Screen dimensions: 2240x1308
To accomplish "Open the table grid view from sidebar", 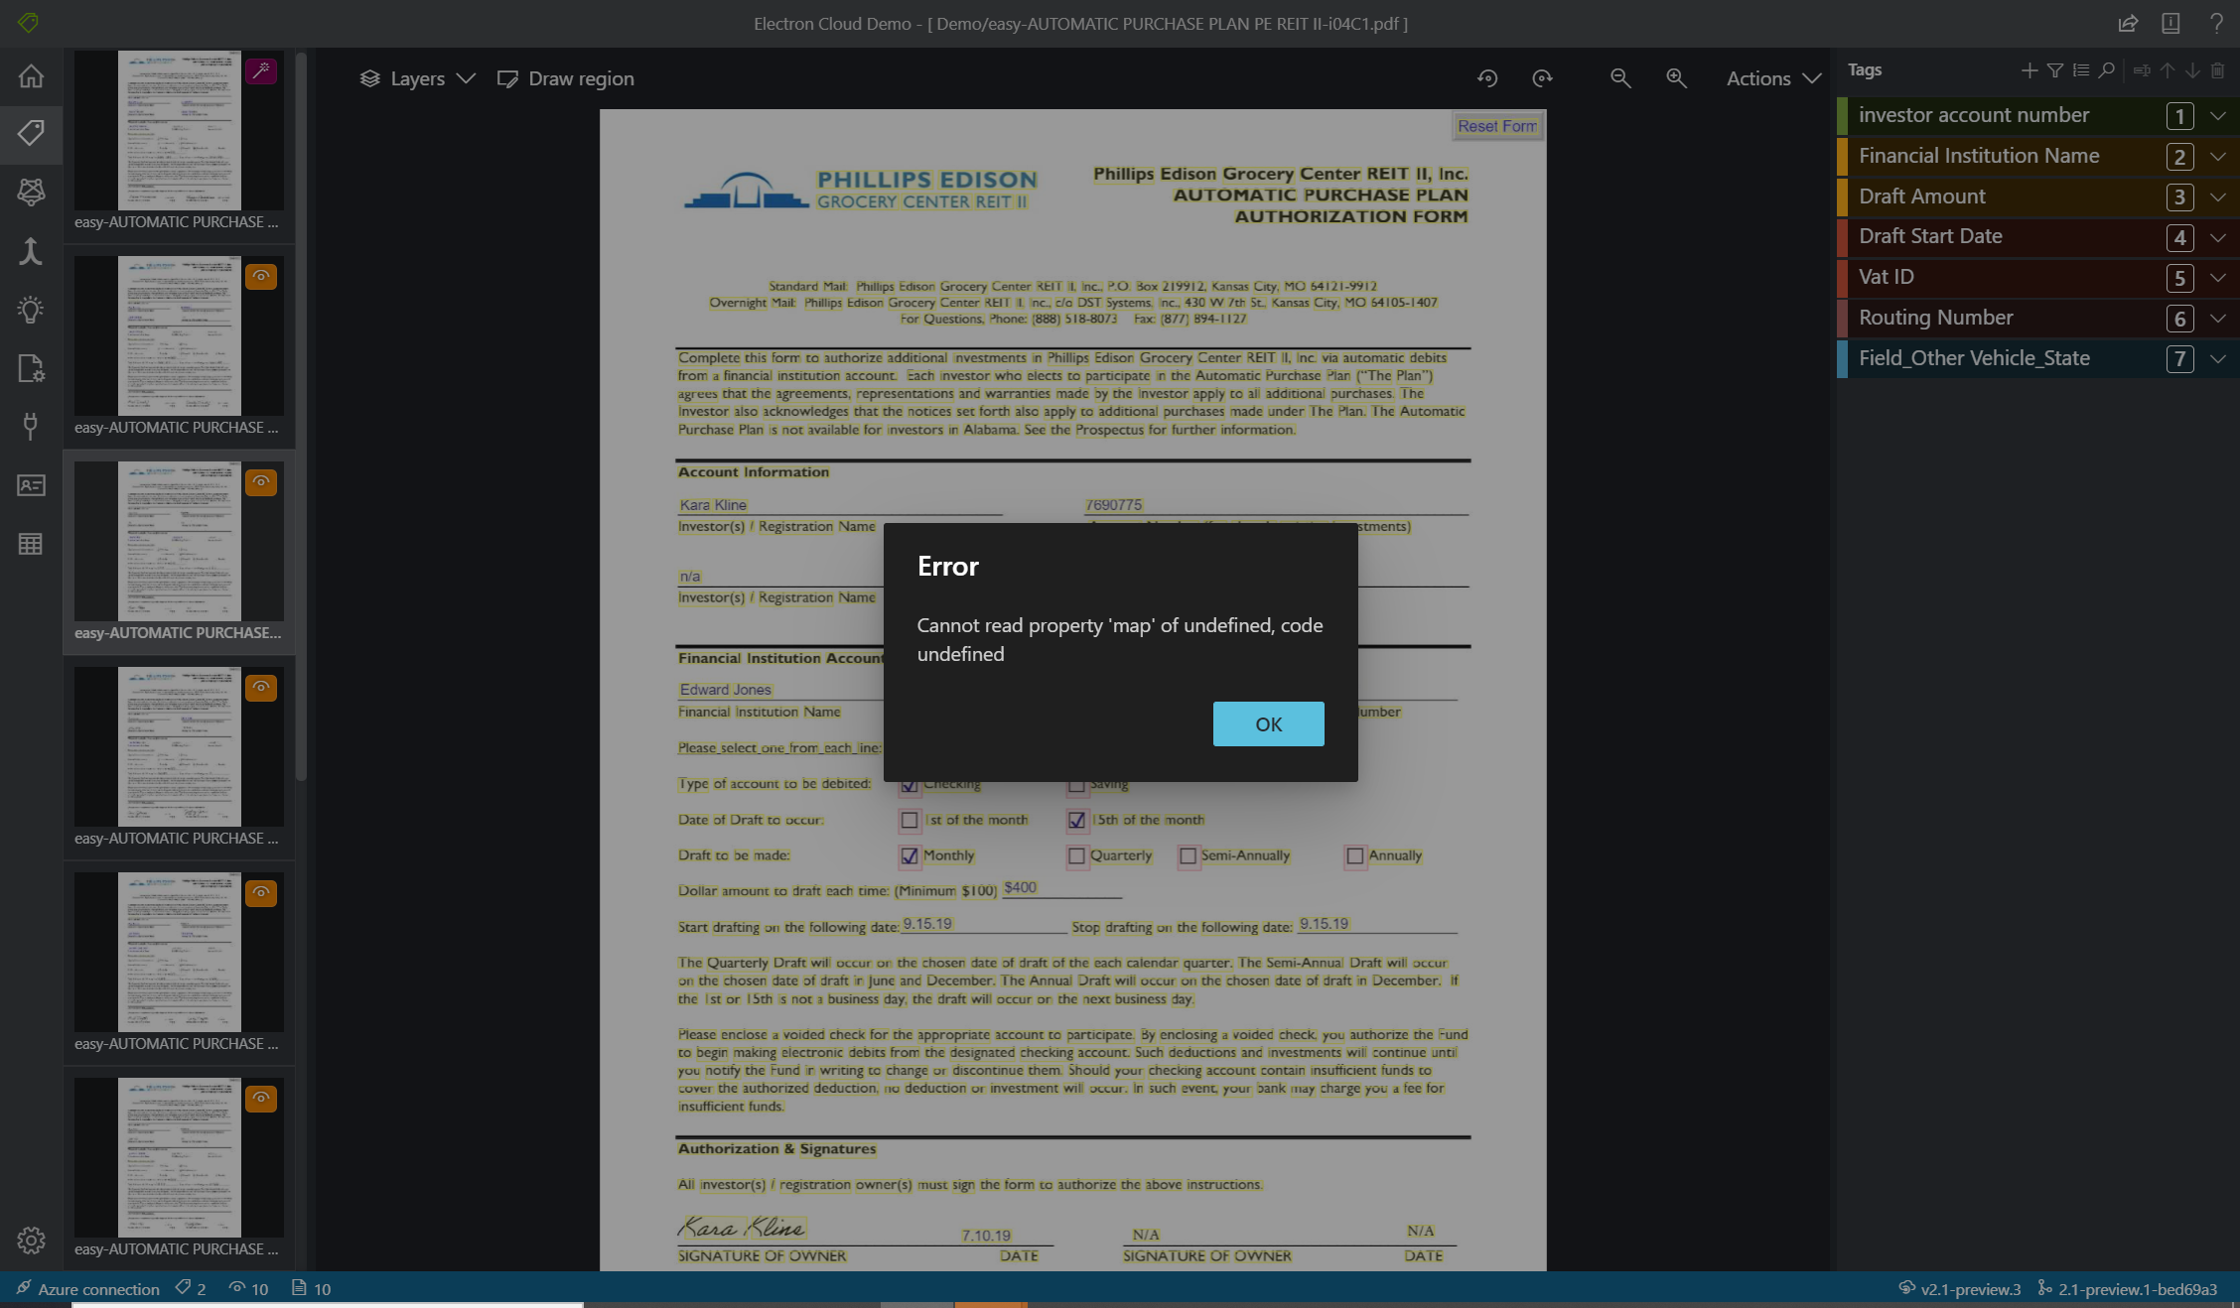I will click(31, 544).
